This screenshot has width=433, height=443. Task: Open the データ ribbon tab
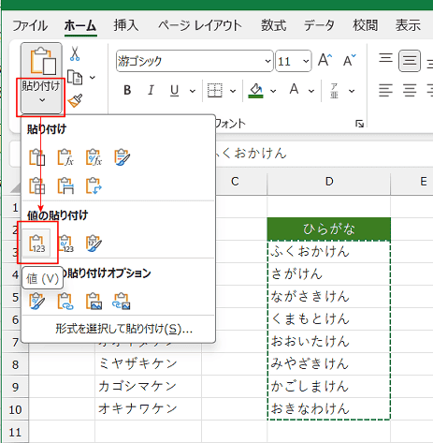319,25
